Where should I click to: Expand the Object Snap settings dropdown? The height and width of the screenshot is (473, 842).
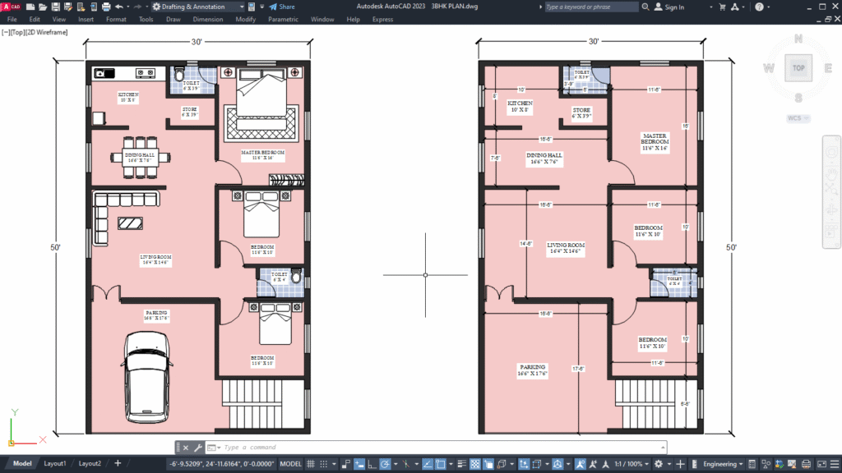coord(451,464)
